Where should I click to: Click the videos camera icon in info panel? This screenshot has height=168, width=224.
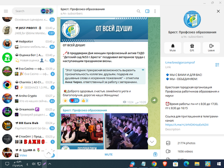point(168,151)
